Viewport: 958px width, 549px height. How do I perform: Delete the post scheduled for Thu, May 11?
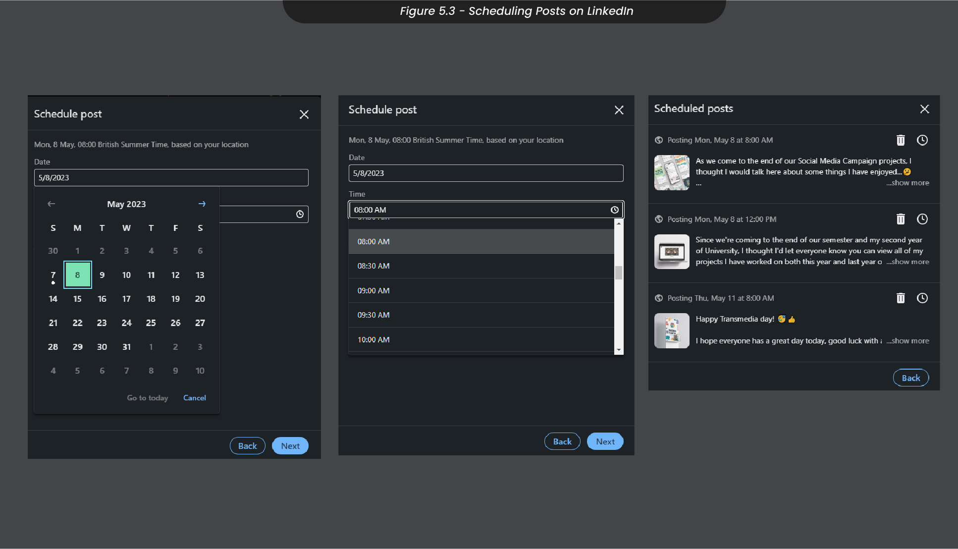click(x=901, y=298)
